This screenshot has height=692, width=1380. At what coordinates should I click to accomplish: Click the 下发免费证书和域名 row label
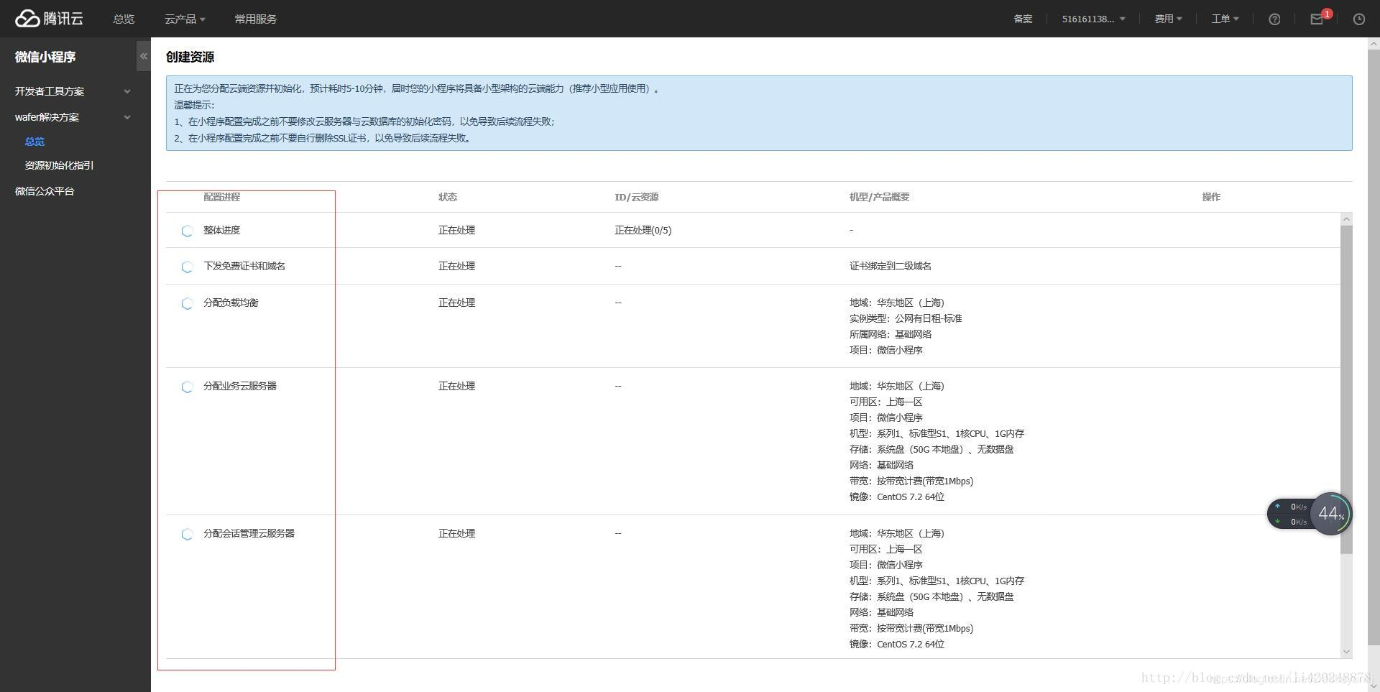[244, 266]
